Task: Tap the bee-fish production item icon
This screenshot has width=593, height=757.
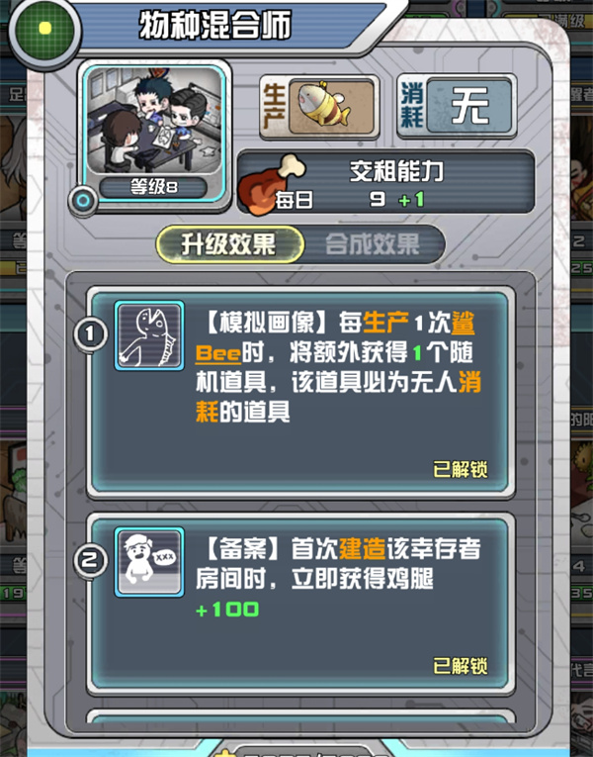Action: click(331, 107)
